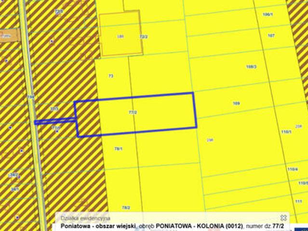Select parcel 78/2 near the popup
This screenshot has height=231, width=308.
pyautogui.click(x=126, y=207)
